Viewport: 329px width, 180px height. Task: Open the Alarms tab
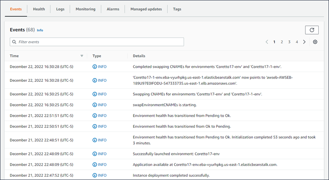pyautogui.click(x=113, y=9)
